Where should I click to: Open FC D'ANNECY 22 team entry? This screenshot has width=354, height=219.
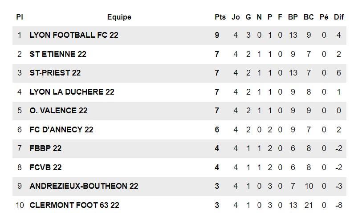point(61,130)
